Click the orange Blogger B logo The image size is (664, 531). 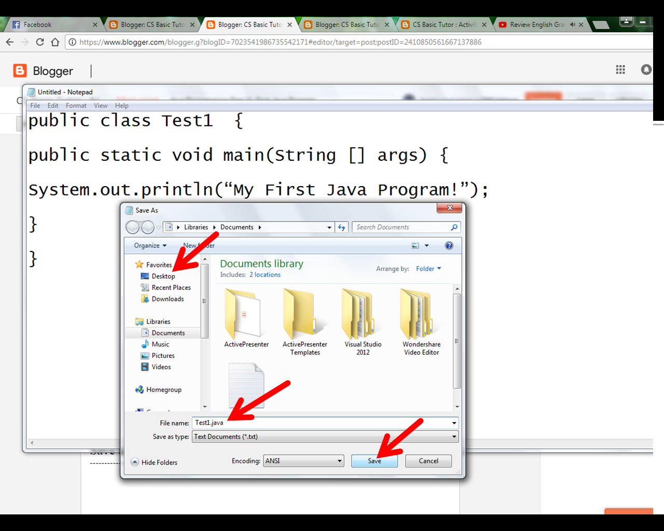click(19, 71)
